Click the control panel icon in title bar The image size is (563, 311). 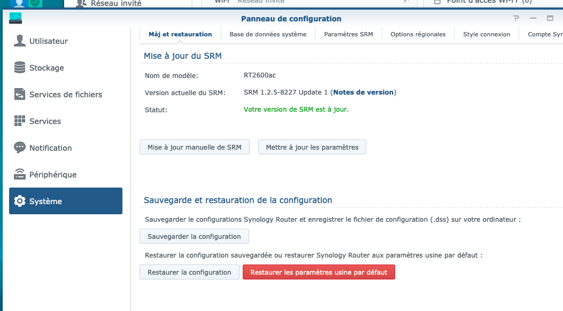[x=16, y=19]
